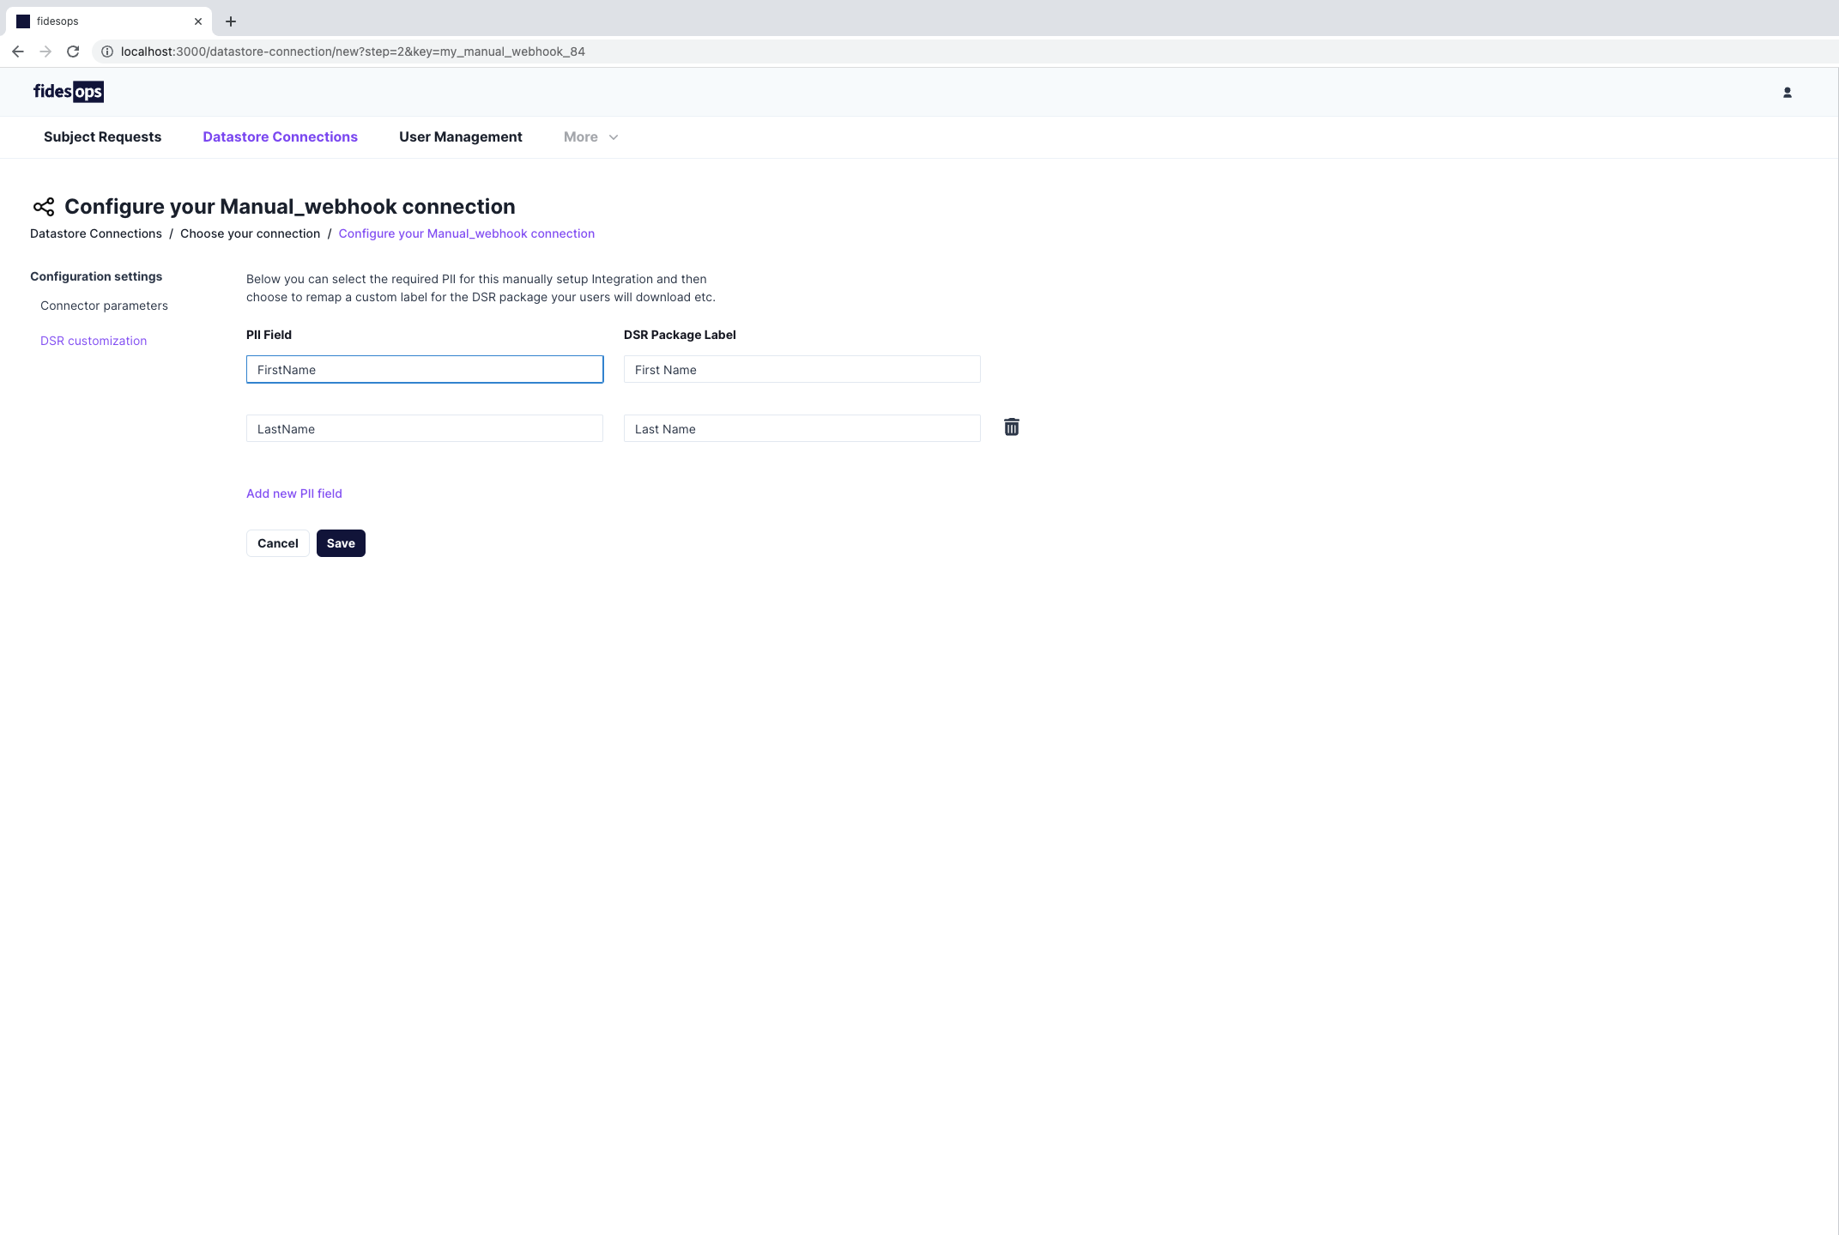Viewport: 1839px width, 1235px height.
Task: Open Connector parameters settings section
Action: pyautogui.click(x=104, y=306)
